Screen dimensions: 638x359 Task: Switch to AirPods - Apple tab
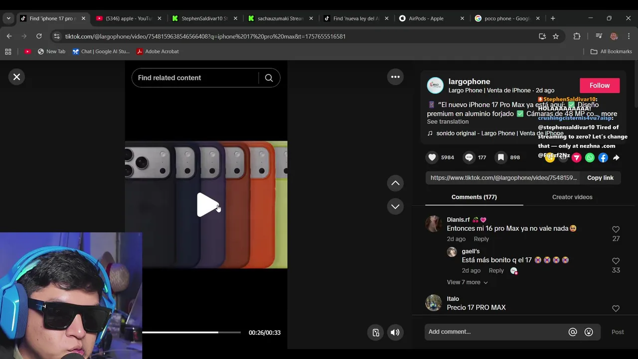[x=432, y=18]
